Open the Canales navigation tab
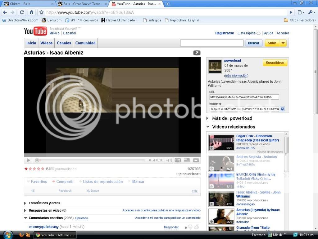Image resolution: width=318 pixels, height=239 pixels. point(64,43)
